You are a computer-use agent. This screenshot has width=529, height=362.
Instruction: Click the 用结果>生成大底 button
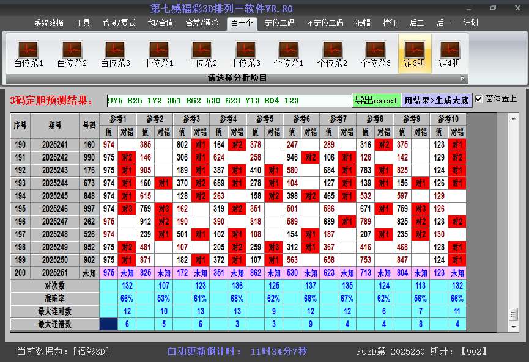(x=437, y=100)
